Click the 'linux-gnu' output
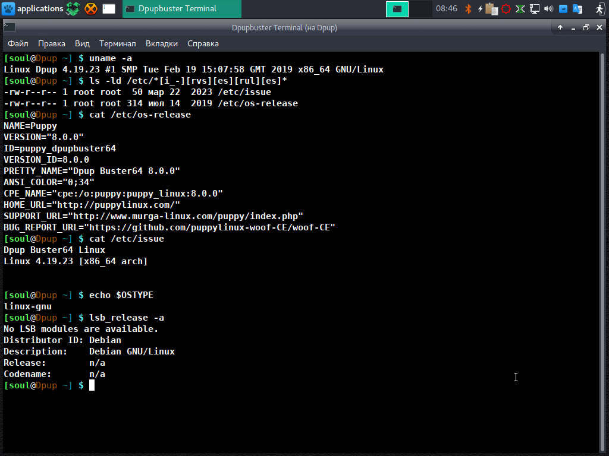The width and height of the screenshot is (609, 456). coord(27,306)
